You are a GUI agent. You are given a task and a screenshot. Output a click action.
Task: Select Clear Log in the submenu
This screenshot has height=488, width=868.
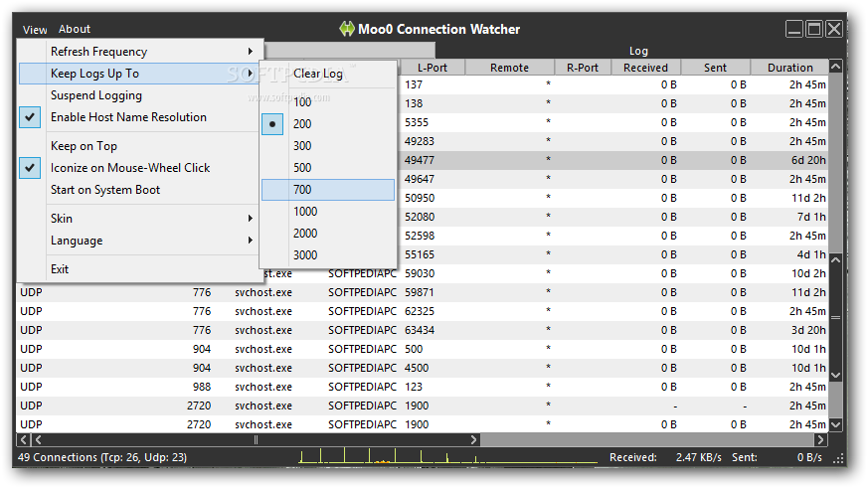pos(328,74)
